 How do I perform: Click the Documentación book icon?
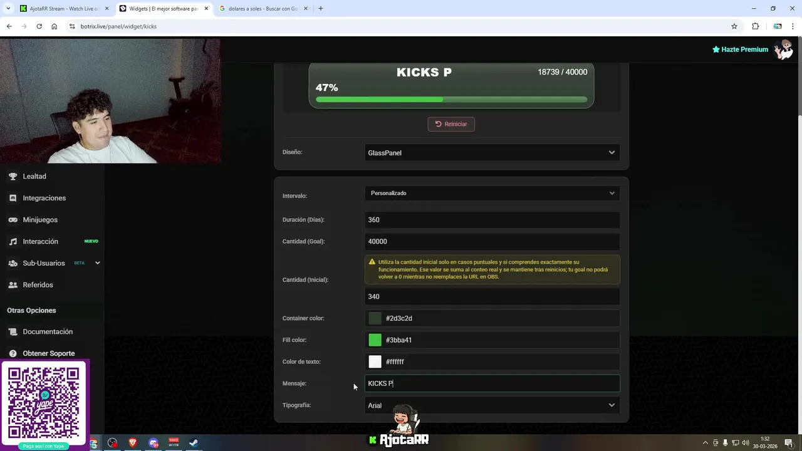[x=13, y=332]
